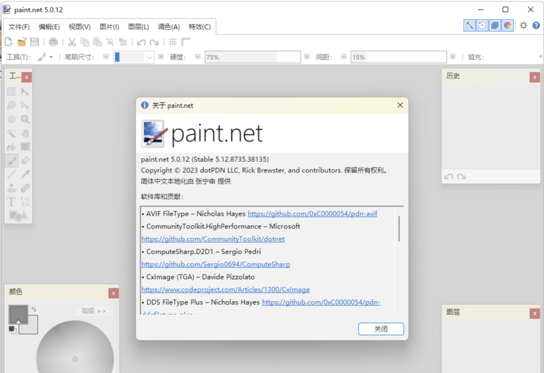The height and width of the screenshot is (373, 544).
Task: Open the 文件(F) menu
Action: point(19,27)
